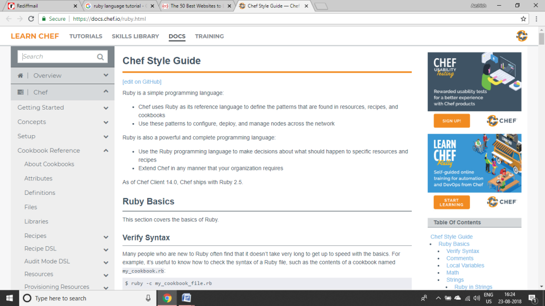Switch to the ruby language tutorial tab
The width and height of the screenshot is (545, 306).
[120, 6]
